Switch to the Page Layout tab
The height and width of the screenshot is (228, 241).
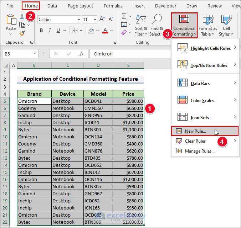point(80,6)
